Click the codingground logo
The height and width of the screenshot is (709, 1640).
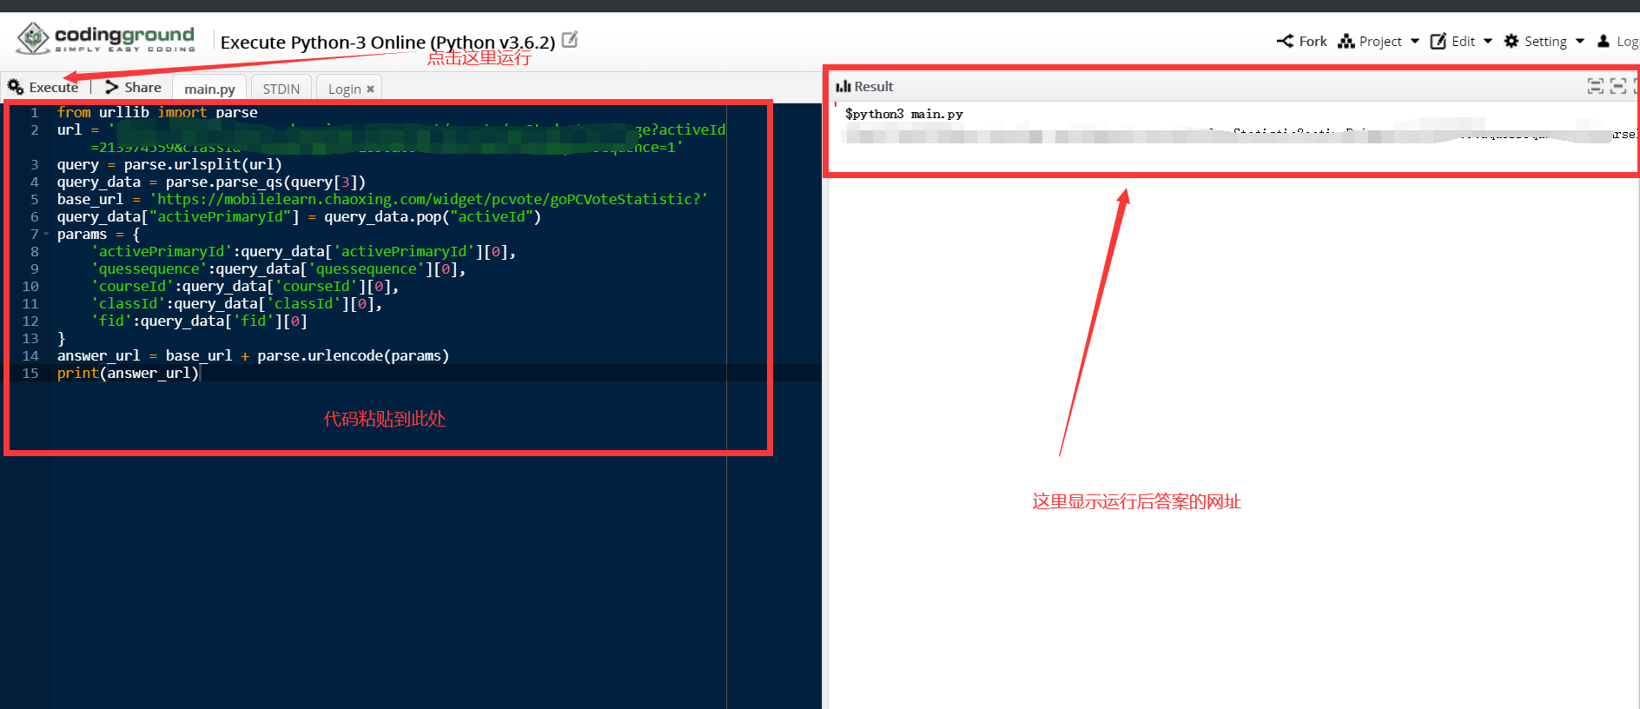click(x=106, y=38)
